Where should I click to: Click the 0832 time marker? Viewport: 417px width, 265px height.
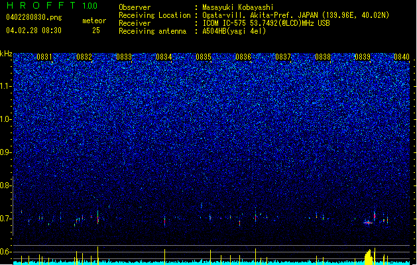(x=84, y=57)
